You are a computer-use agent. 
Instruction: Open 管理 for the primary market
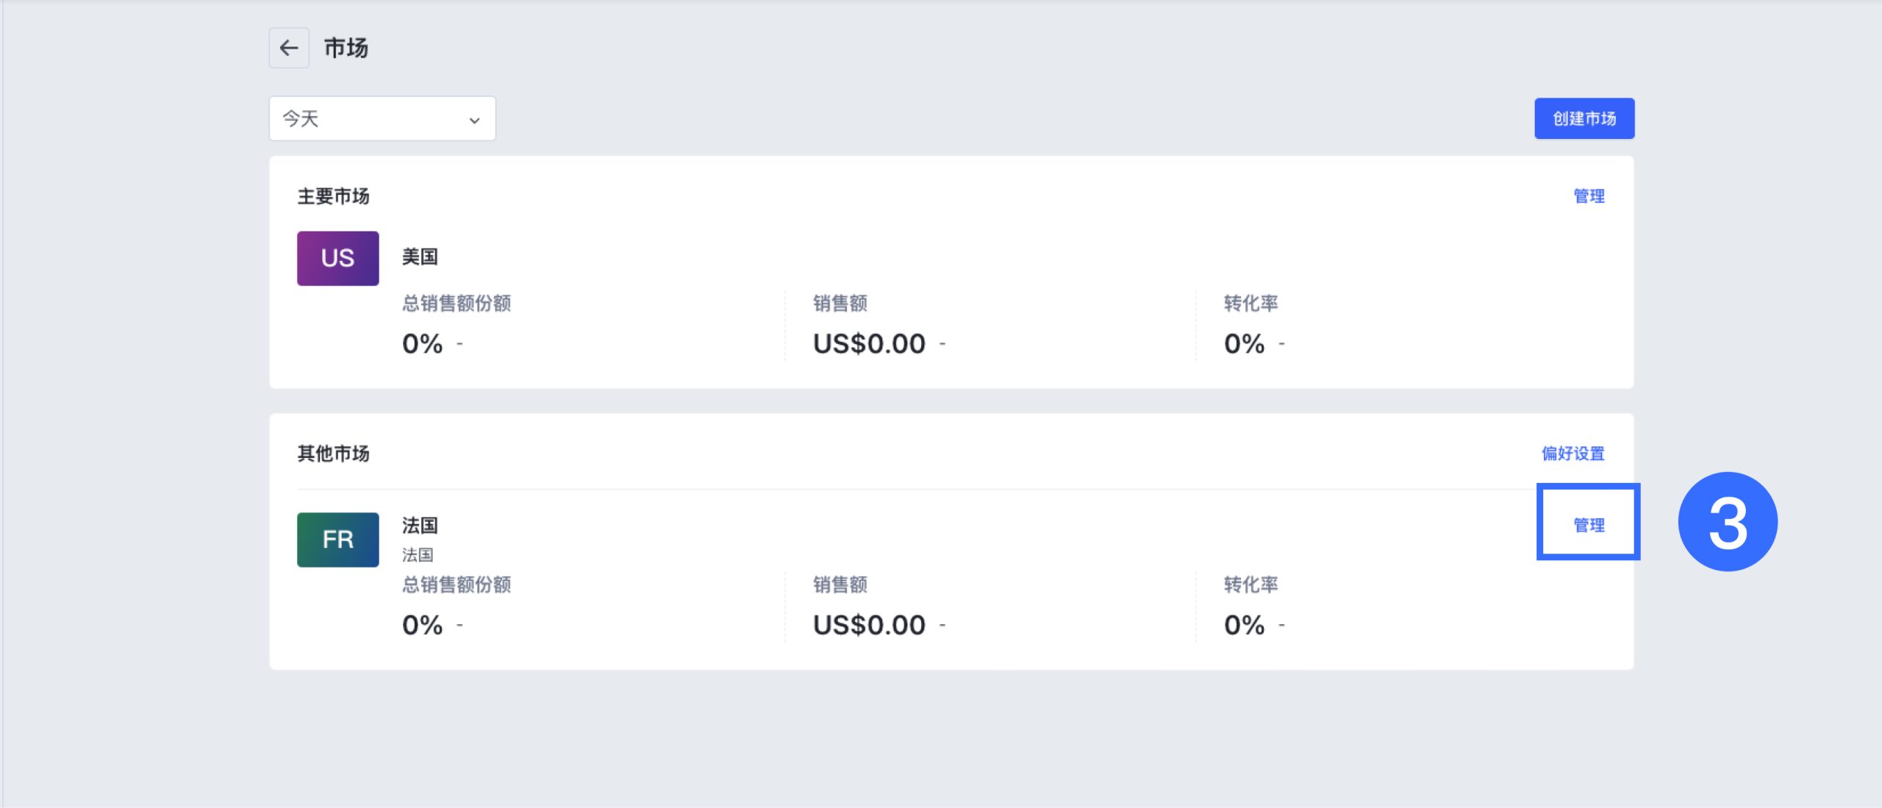[x=1588, y=196]
